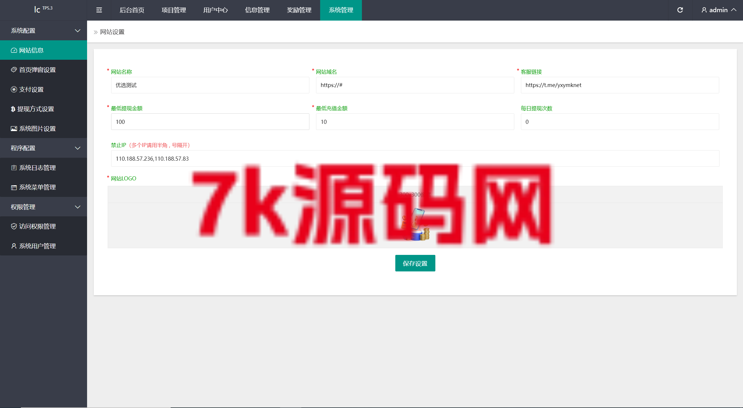This screenshot has width=743, height=408.
Task: Open 系统用户管理 in the sidebar
Action: [44, 246]
